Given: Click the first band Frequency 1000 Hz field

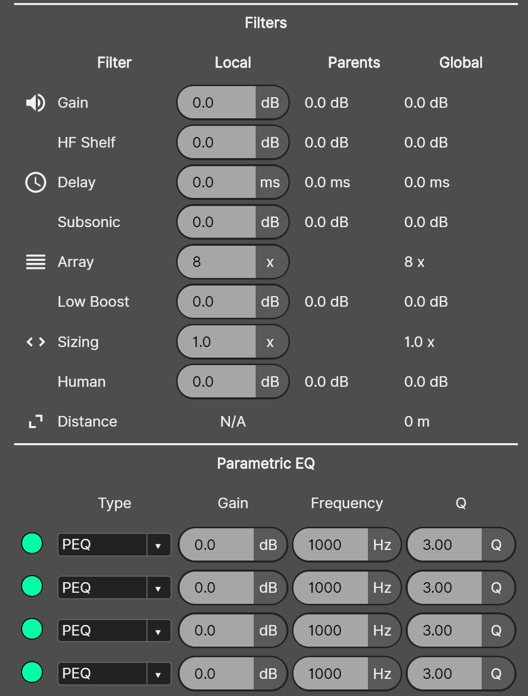Looking at the screenshot, I should (x=331, y=545).
